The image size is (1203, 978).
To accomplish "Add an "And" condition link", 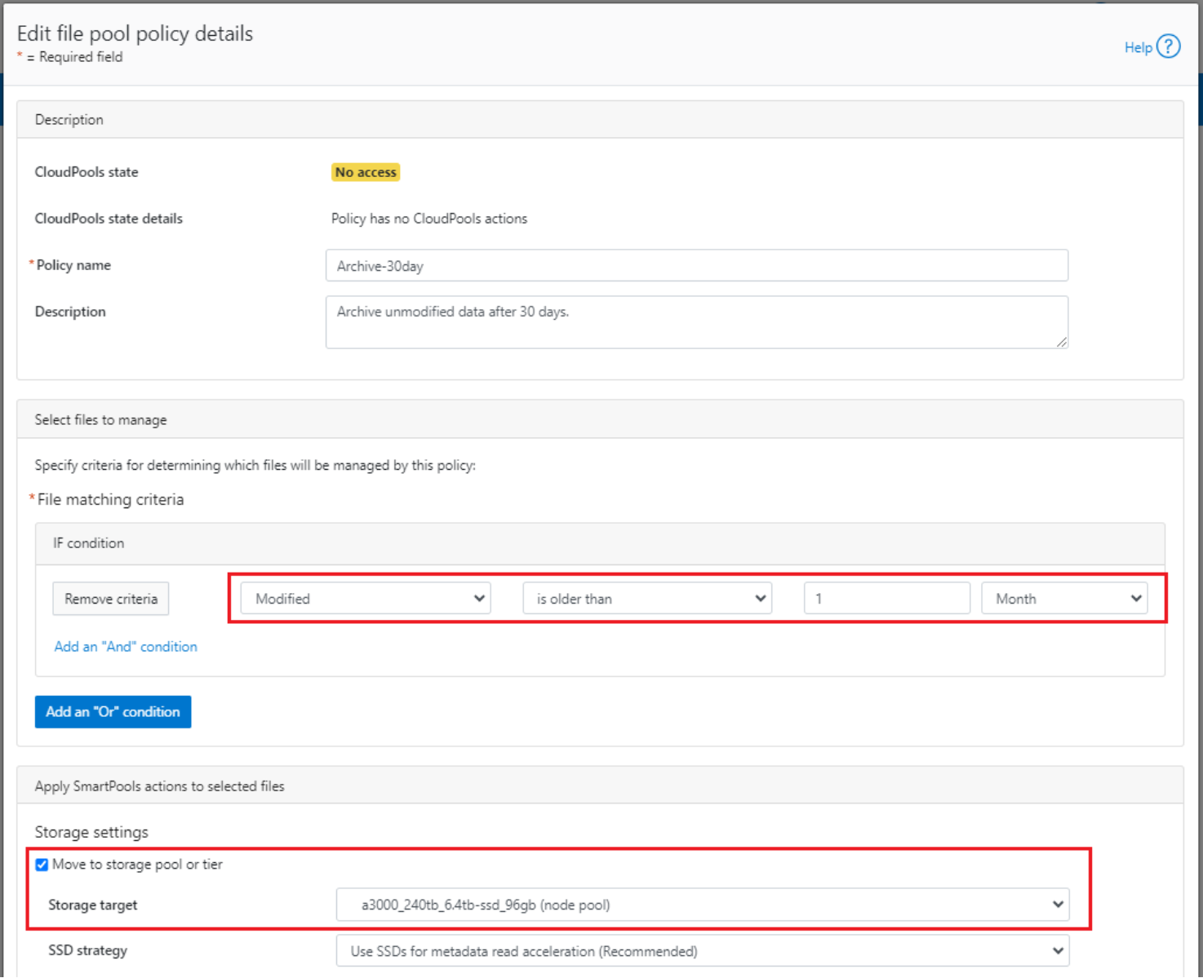I will [x=126, y=646].
